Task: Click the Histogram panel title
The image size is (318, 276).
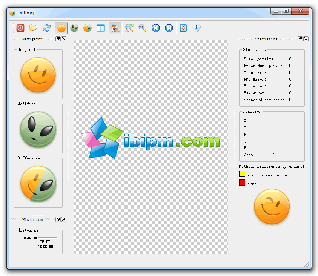Action: (32, 219)
